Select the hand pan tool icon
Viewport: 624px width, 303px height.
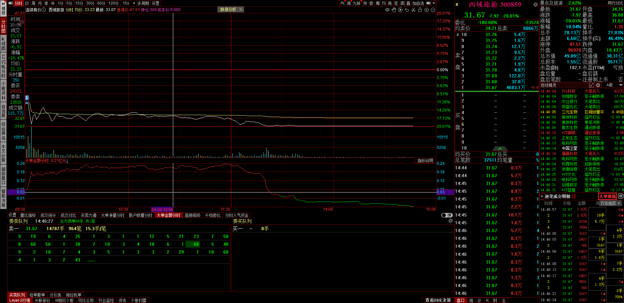coord(394,10)
